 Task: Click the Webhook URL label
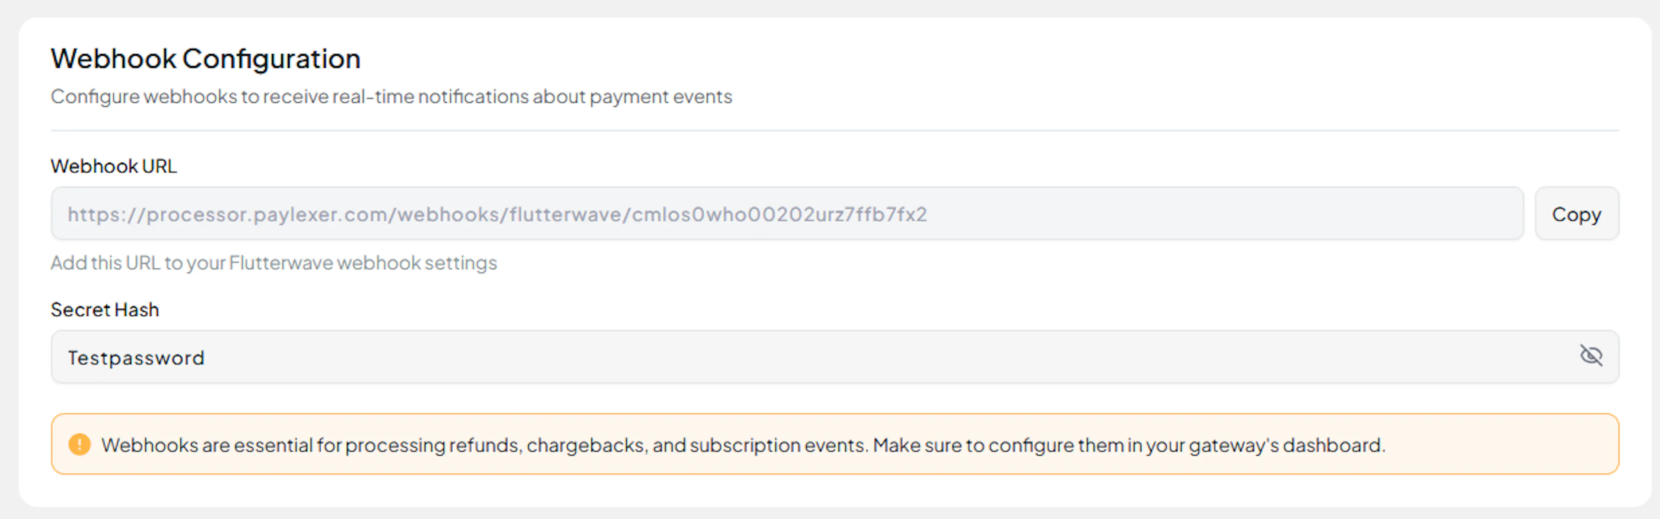(x=113, y=166)
